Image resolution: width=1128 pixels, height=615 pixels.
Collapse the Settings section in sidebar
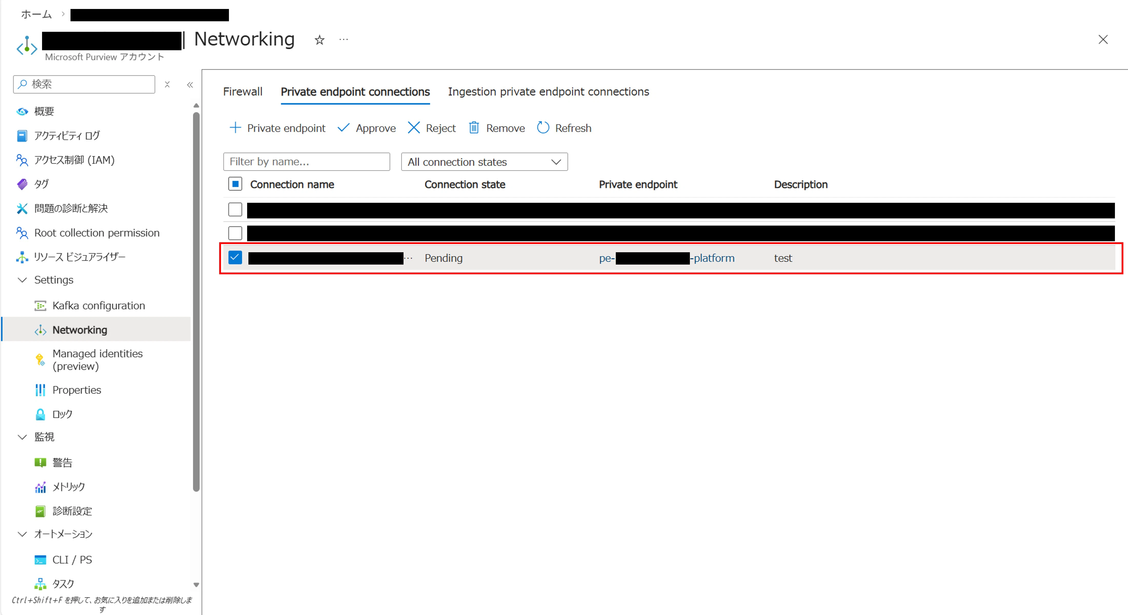coord(22,280)
